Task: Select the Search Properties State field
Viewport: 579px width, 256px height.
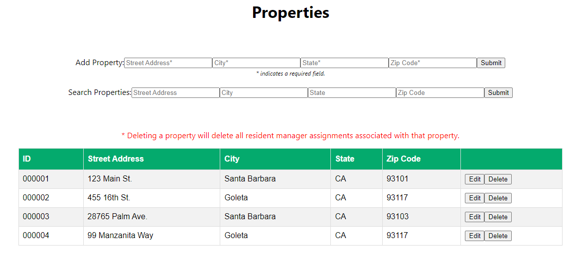Action: [x=352, y=93]
